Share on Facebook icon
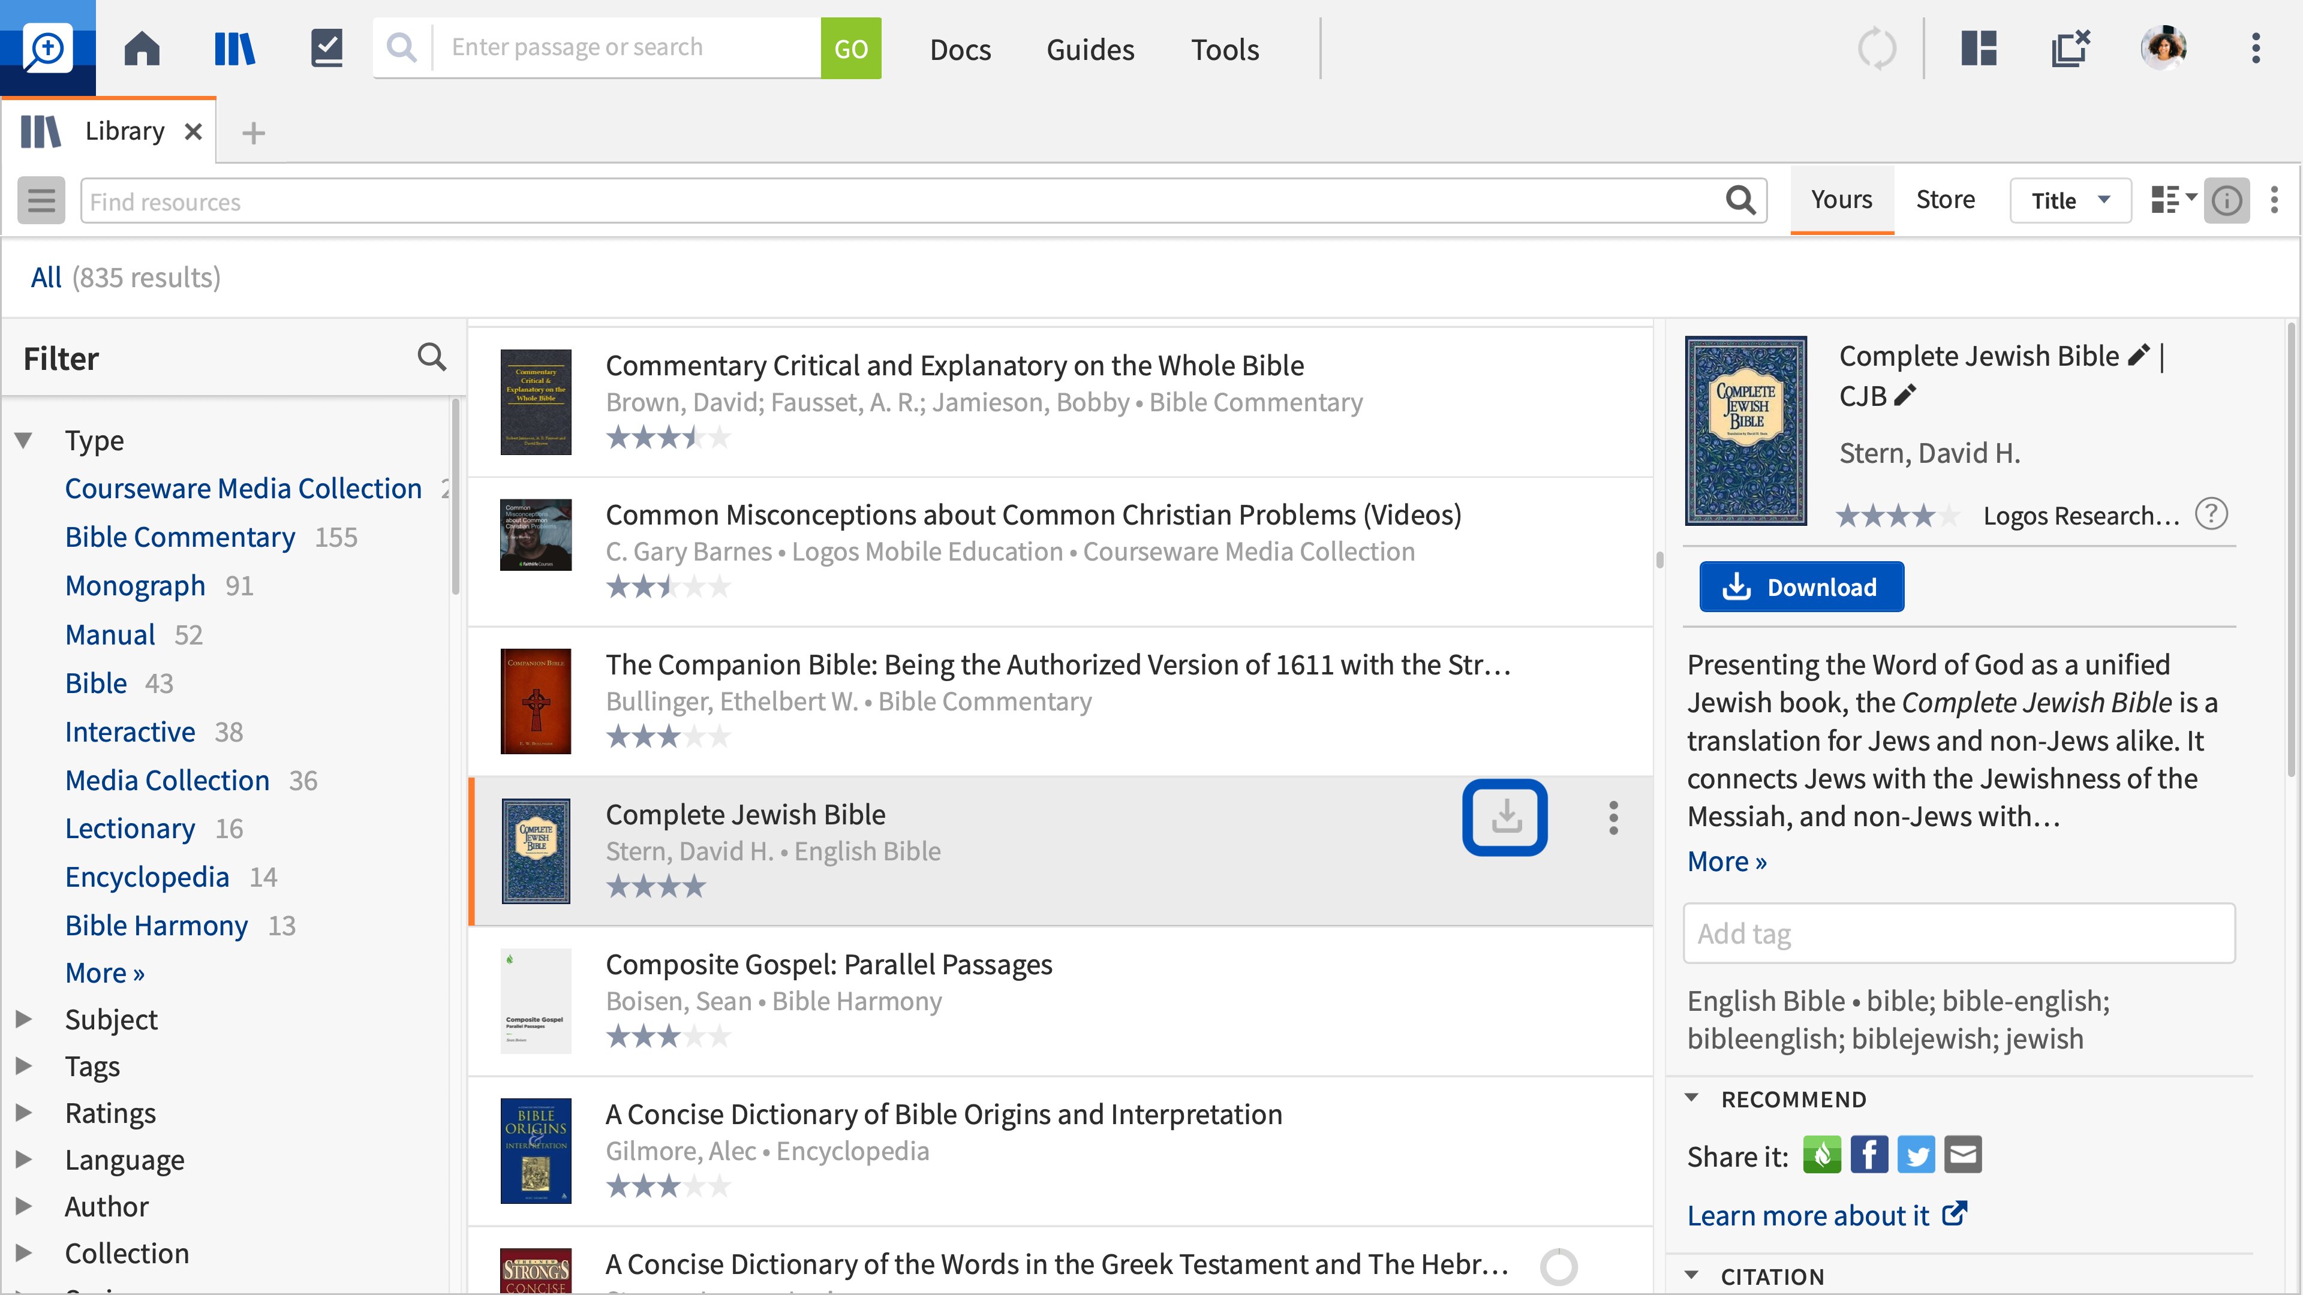 1869,1155
